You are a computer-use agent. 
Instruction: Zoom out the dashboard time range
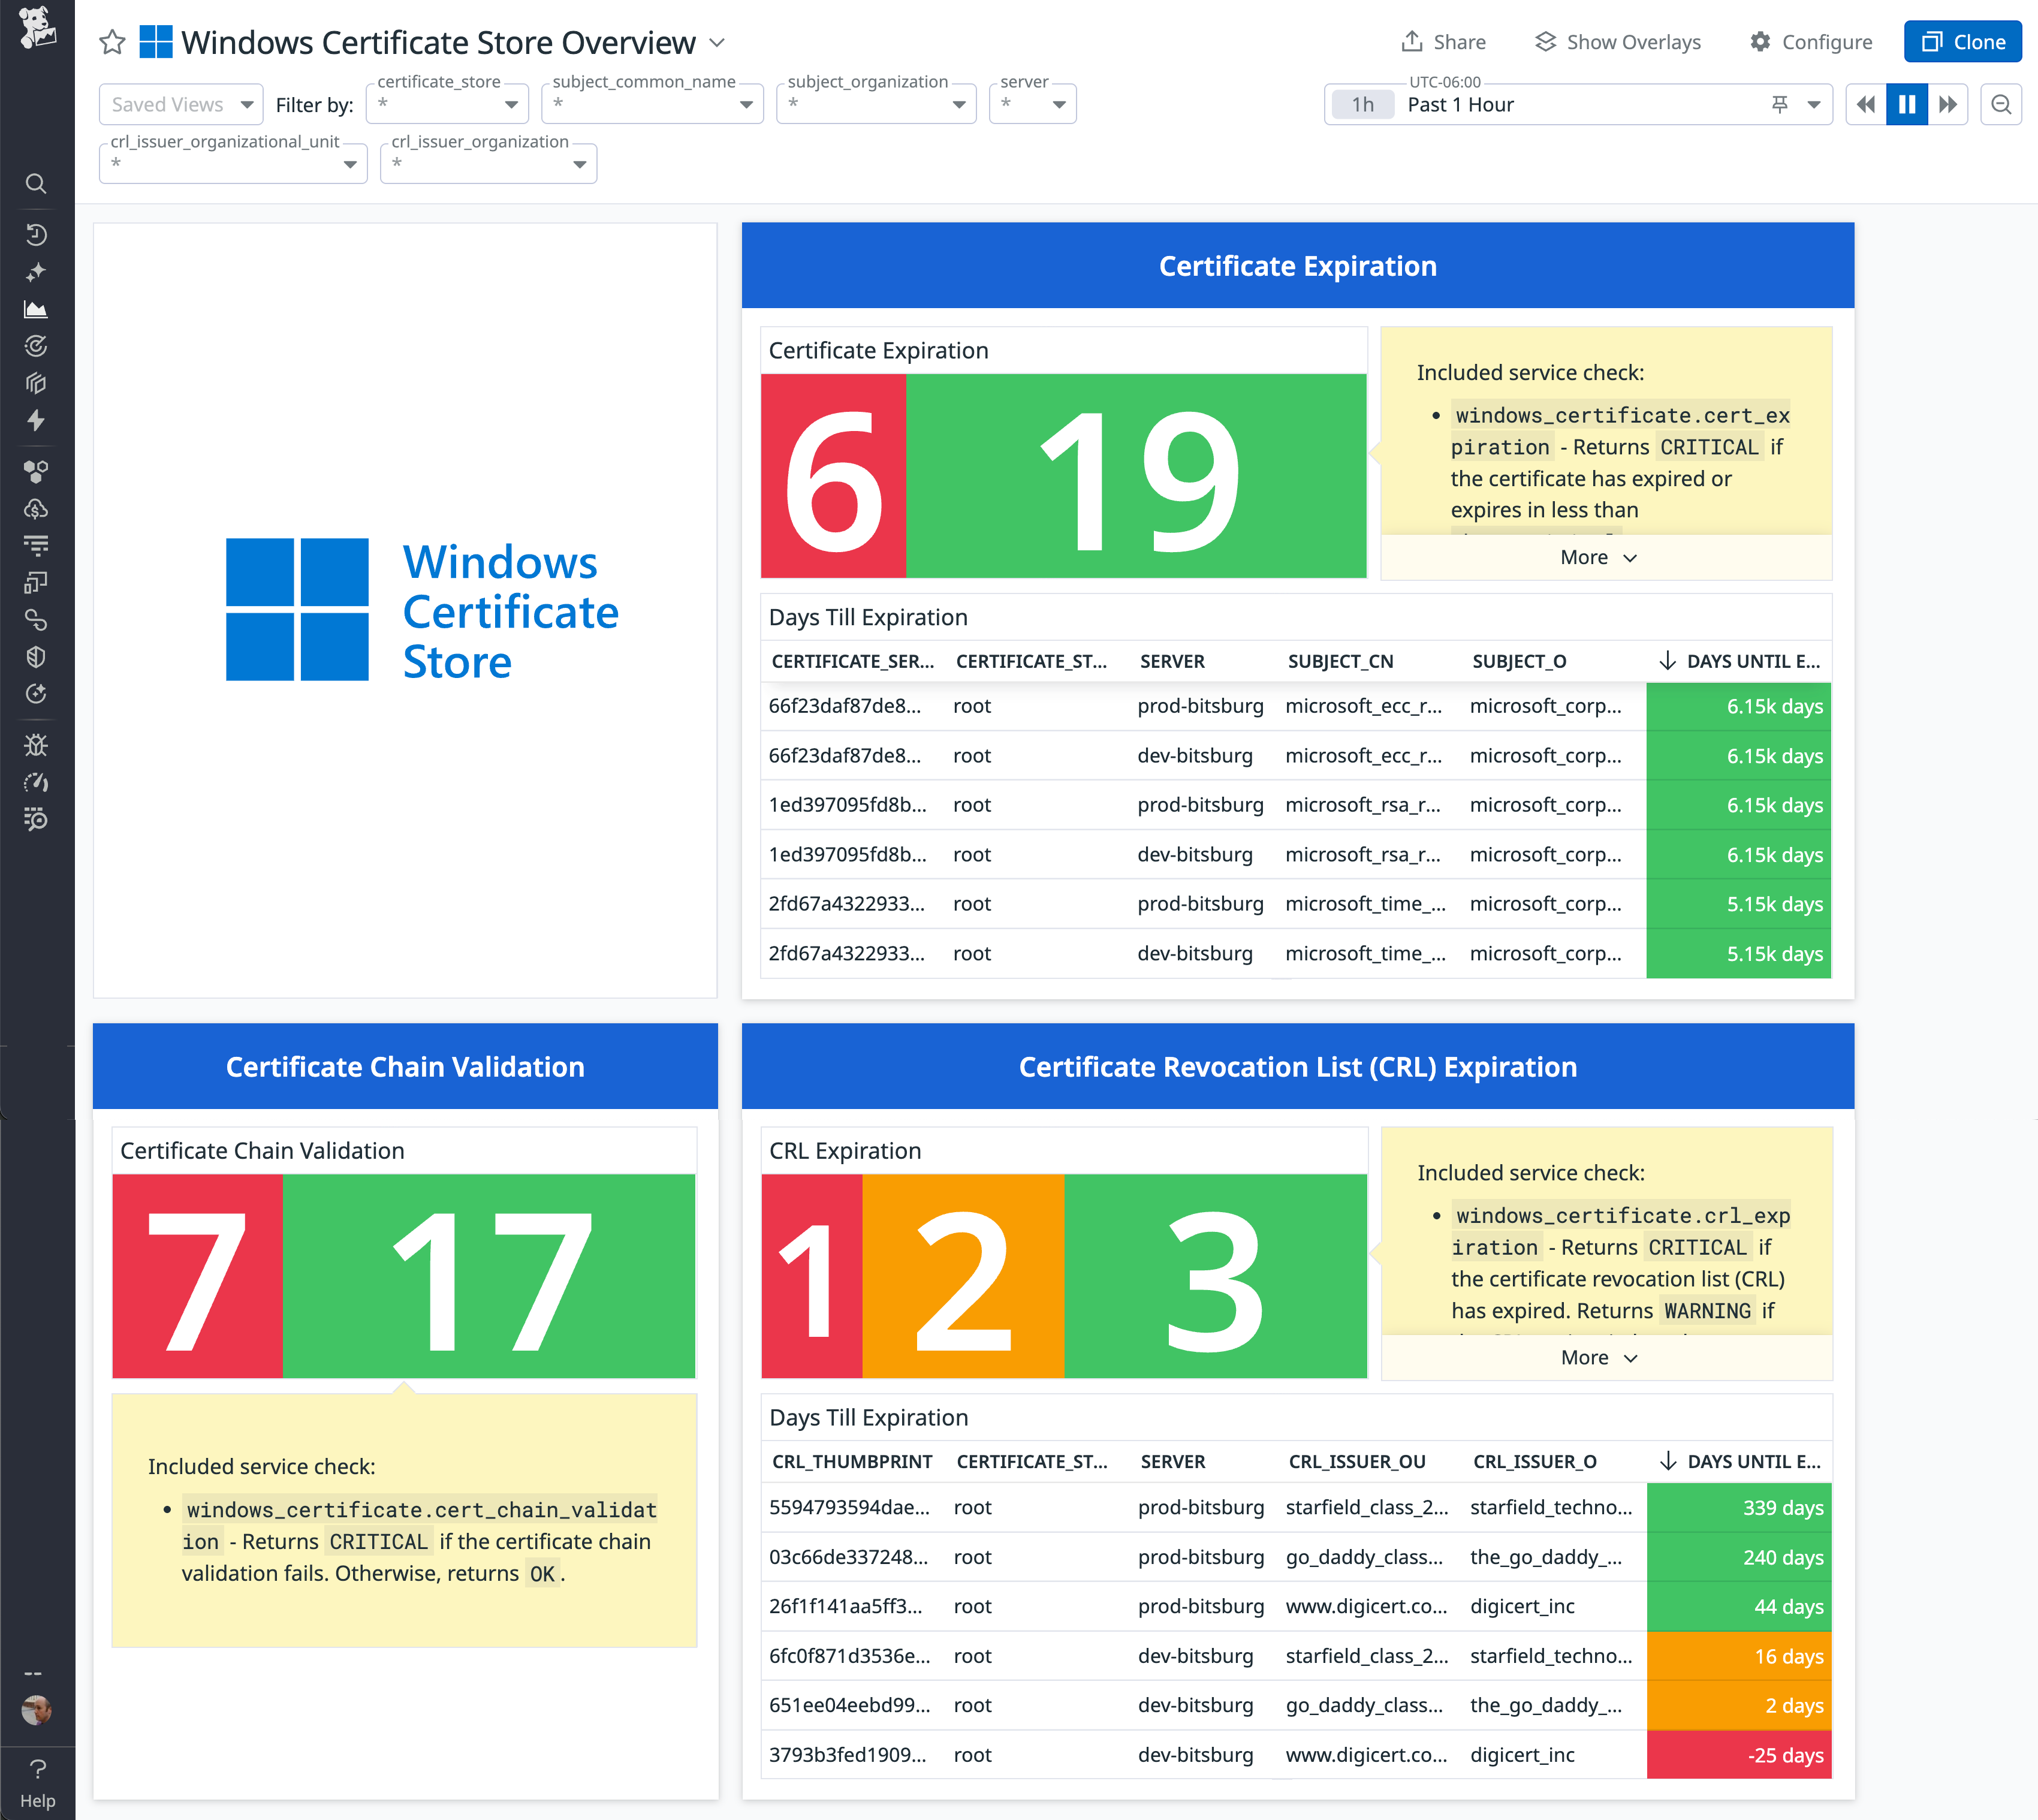tap(2000, 104)
